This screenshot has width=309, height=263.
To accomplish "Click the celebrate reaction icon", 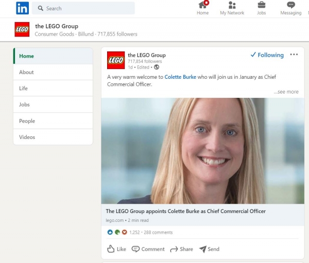I will 117,232.
